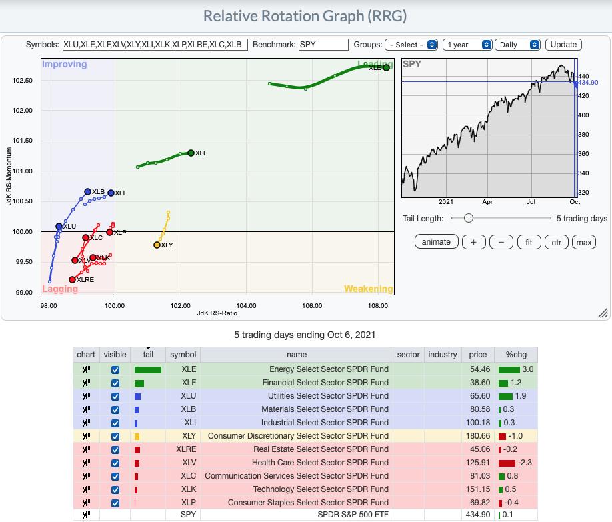Open the XLRE row chart icon
Image resolution: width=612 pixels, height=522 pixels.
[x=86, y=449]
